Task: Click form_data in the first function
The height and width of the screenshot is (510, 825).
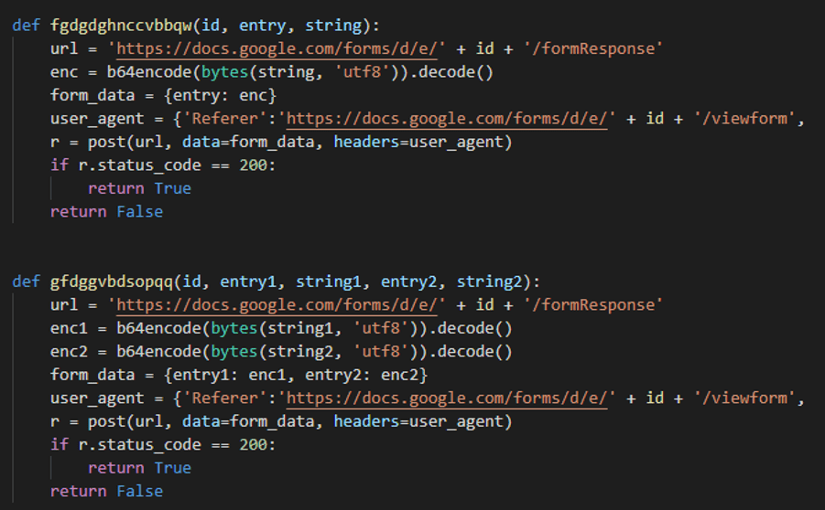Action: click(x=92, y=96)
